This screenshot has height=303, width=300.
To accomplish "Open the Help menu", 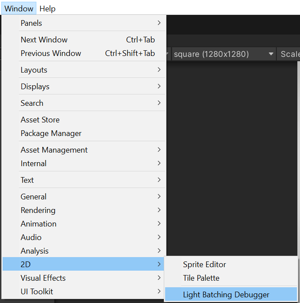I will point(47,8).
